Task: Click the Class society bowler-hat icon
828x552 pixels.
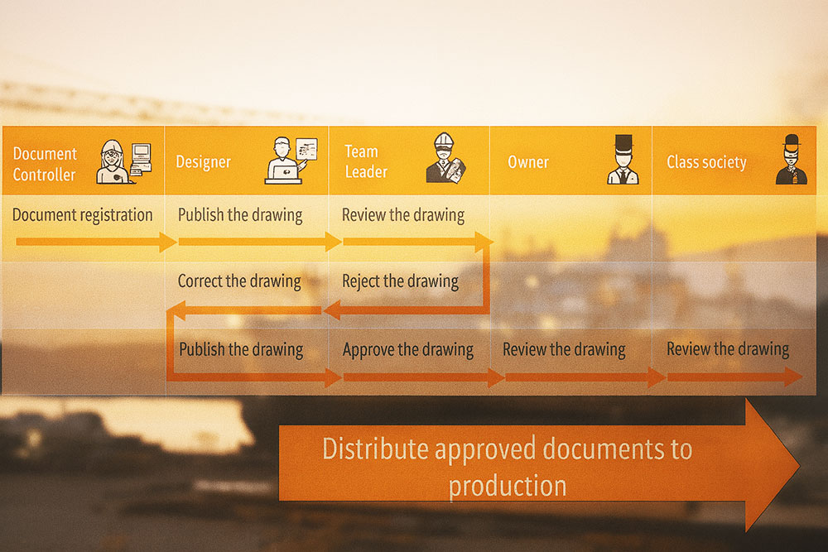Action: [x=791, y=160]
